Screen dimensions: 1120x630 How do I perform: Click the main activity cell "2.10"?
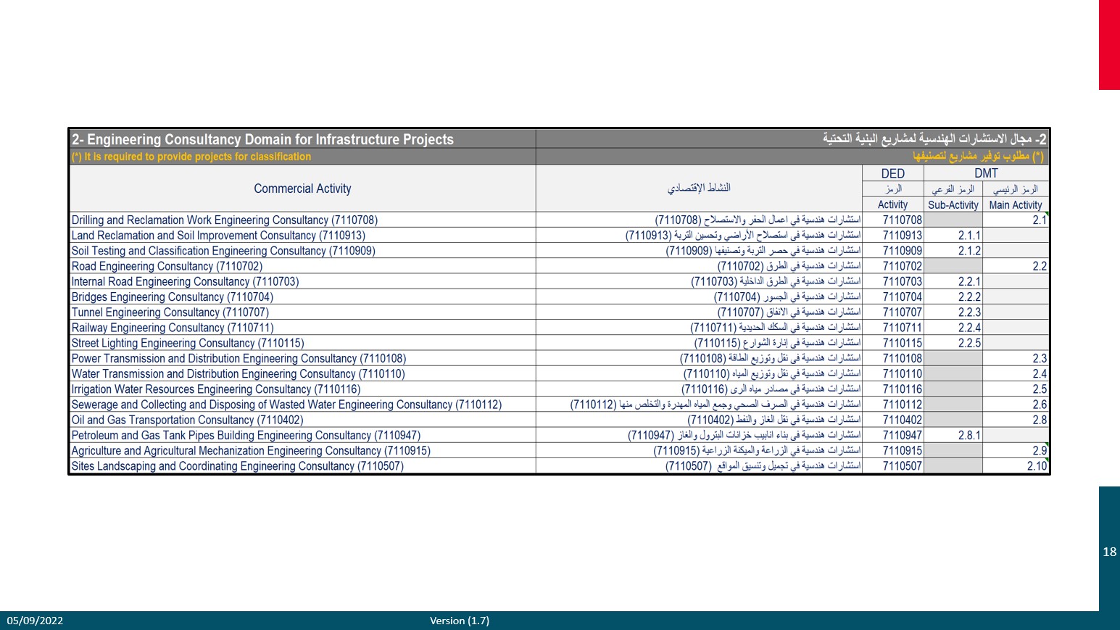[x=1036, y=466]
